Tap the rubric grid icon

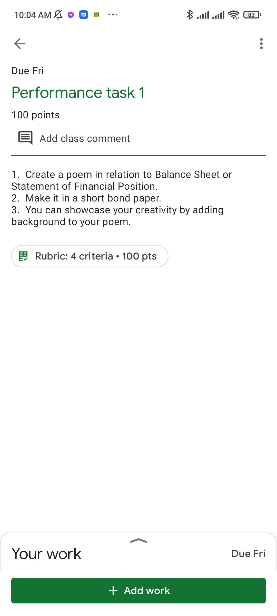(x=23, y=256)
